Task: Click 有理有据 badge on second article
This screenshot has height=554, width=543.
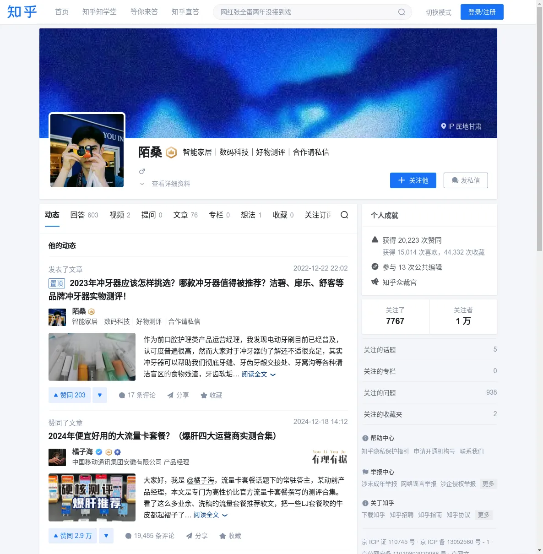Action: pos(330,457)
